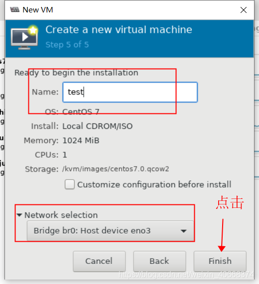Click the New VM window title
Viewport: 259px width, 284px height.
click(x=38, y=10)
